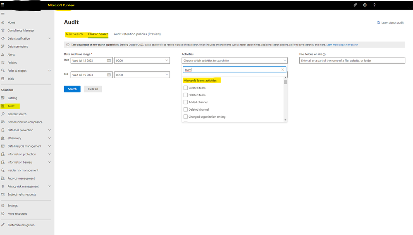This screenshot has width=413, height=235.
Task: Click the activities list scrollbar thumb
Action: pyautogui.click(x=286, y=82)
